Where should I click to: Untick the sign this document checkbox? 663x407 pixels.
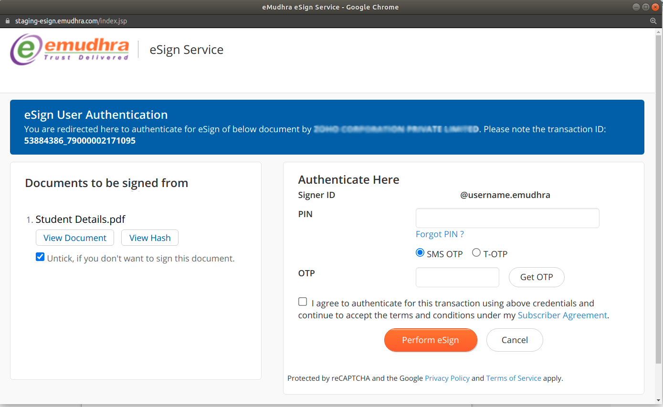pyautogui.click(x=40, y=257)
